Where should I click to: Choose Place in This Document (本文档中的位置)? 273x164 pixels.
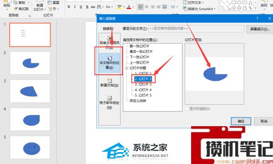click(x=109, y=63)
